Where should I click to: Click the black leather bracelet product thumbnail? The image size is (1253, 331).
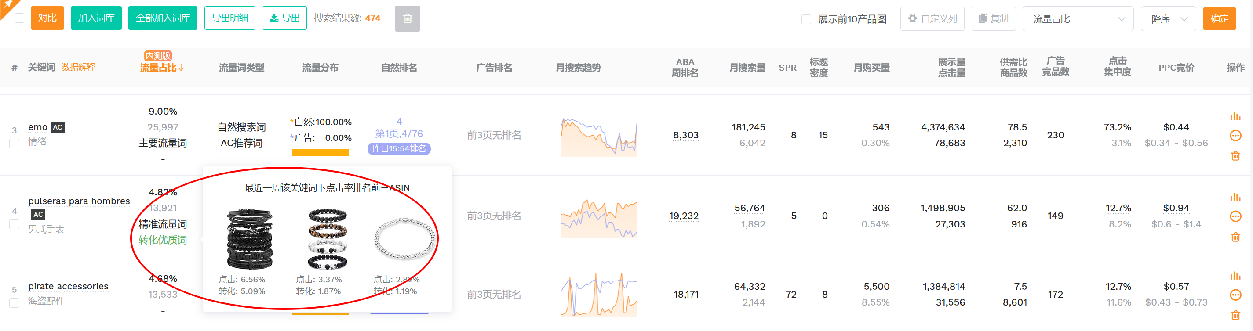coord(250,239)
